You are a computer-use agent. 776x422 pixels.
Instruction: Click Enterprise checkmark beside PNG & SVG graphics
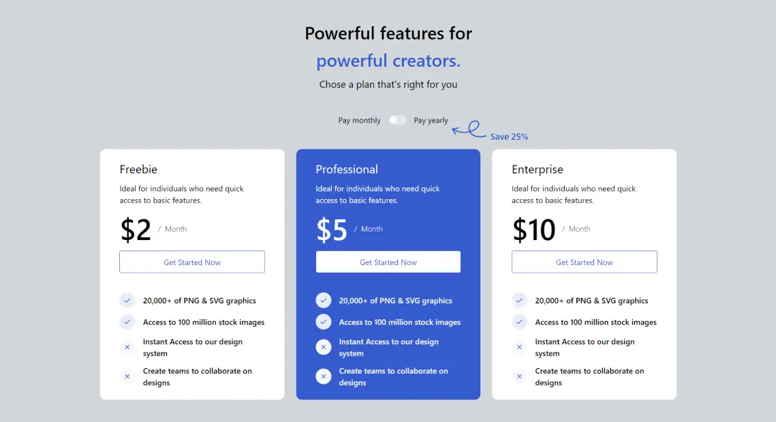[519, 300]
